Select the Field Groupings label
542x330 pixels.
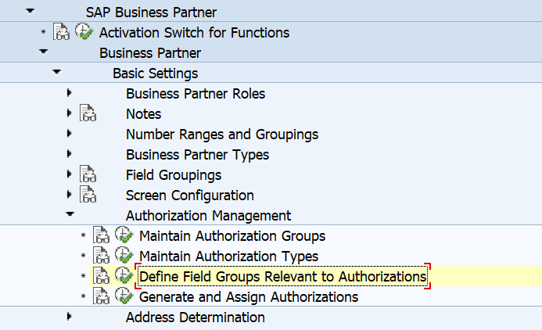click(174, 175)
